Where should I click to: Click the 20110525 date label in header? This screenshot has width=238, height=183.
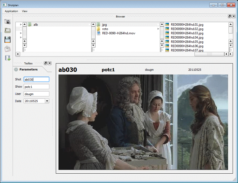(x=195, y=70)
